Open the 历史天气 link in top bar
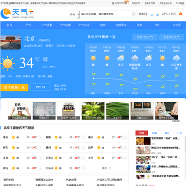 pos(136,3)
